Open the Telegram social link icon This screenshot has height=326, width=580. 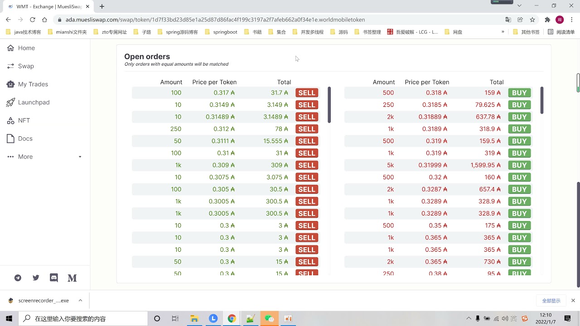(x=18, y=278)
